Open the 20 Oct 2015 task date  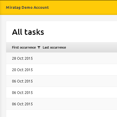(x=22, y=70)
